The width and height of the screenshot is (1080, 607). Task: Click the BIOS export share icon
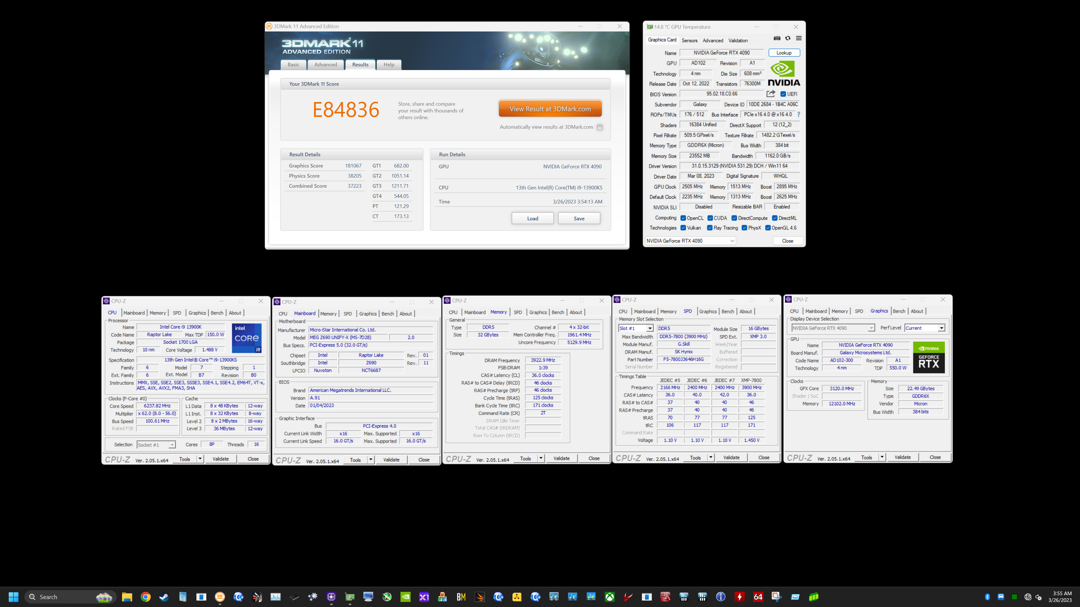[x=771, y=94]
